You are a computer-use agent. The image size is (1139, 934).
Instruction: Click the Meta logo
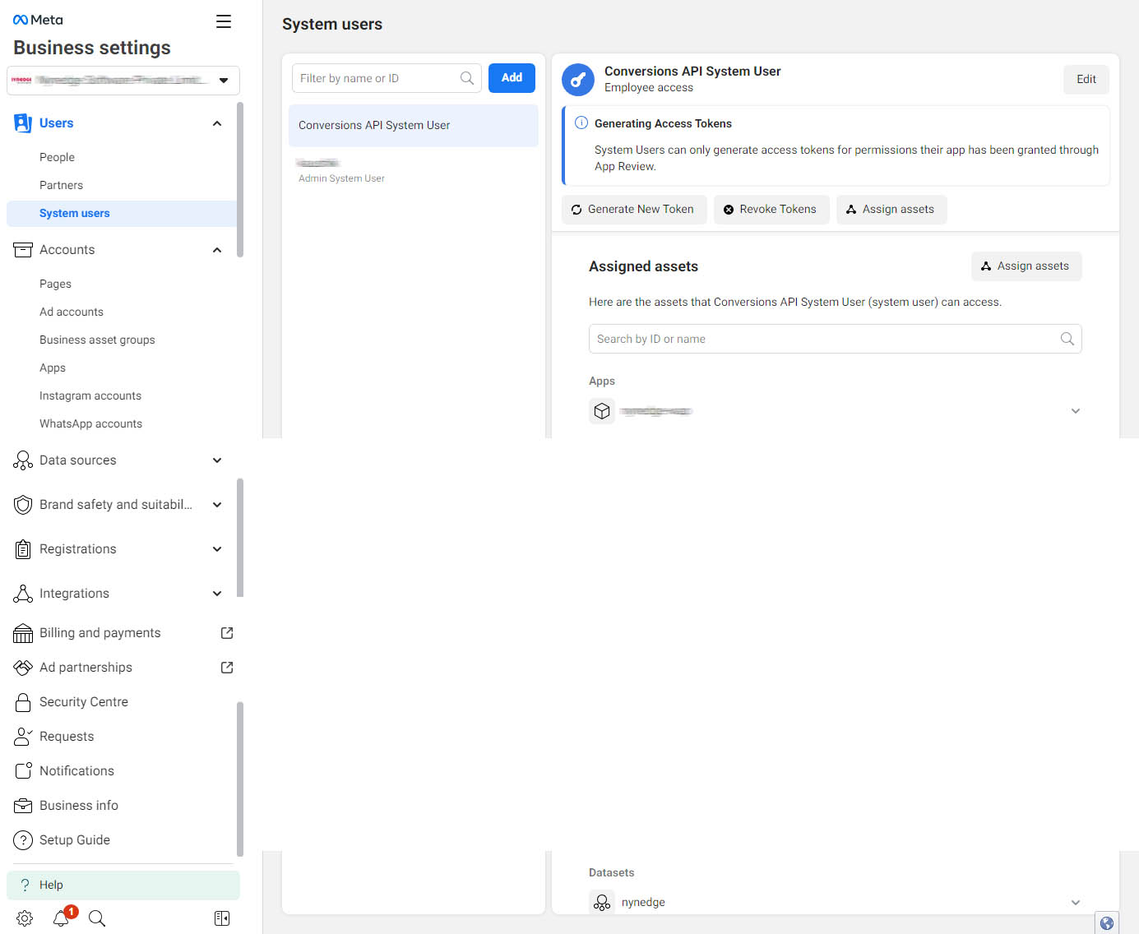tap(38, 20)
